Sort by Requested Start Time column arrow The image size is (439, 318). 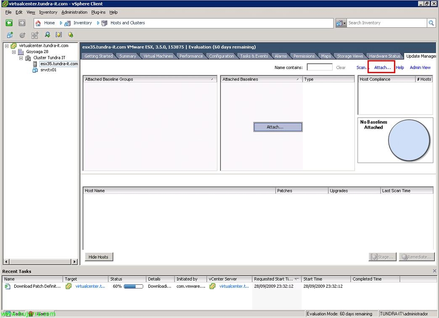[x=297, y=279]
